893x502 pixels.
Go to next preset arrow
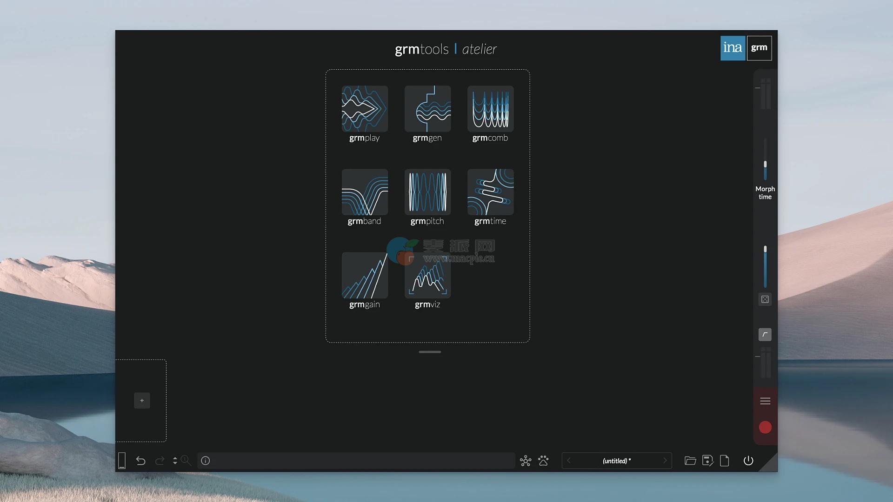pyautogui.click(x=665, y=461)
